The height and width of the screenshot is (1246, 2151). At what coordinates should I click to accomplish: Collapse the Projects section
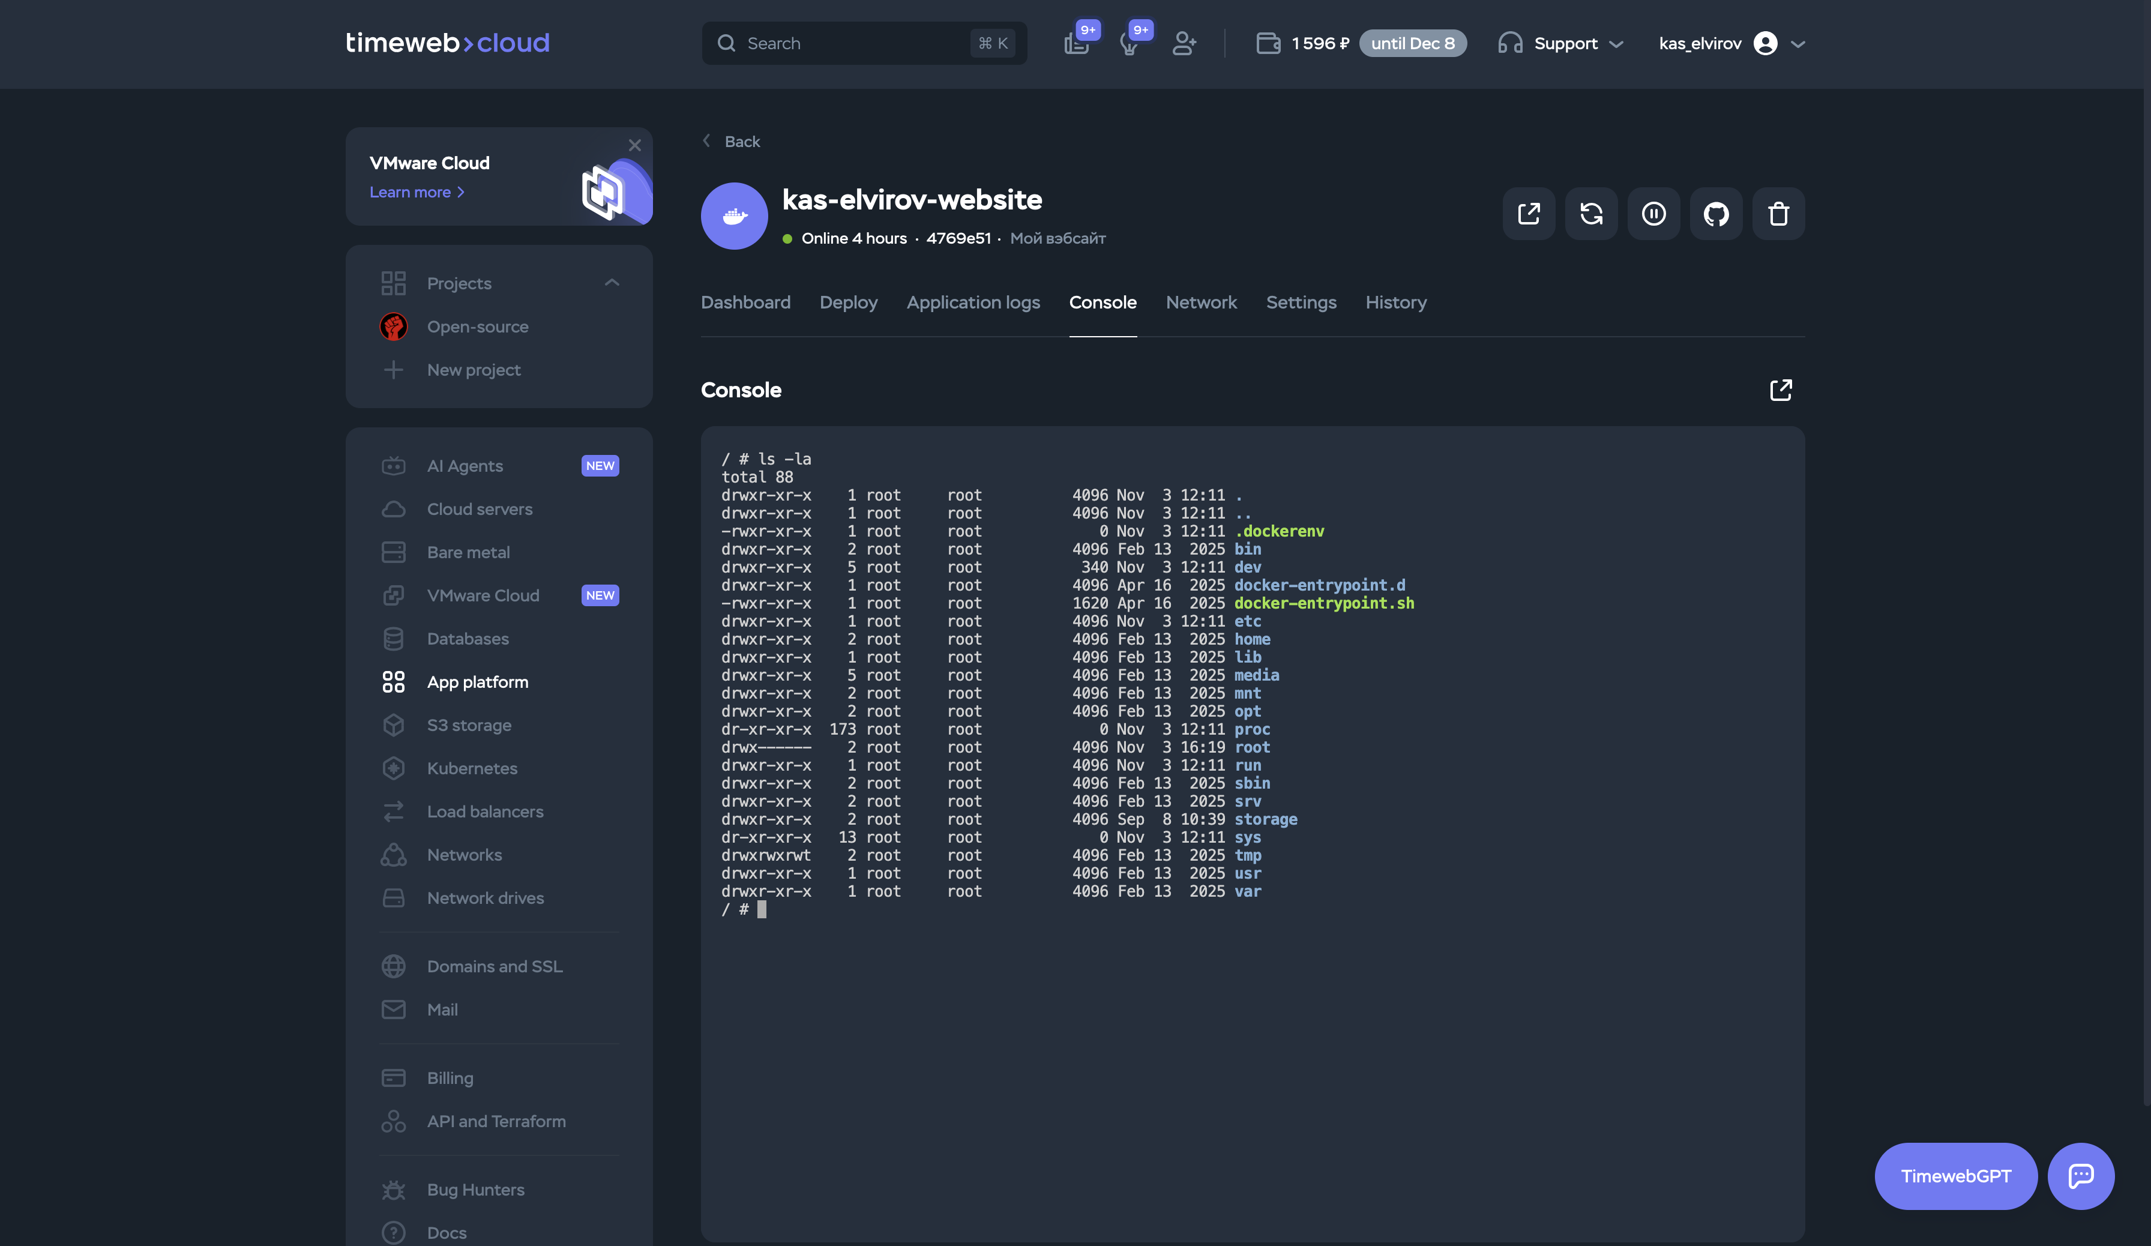[x=612, y=283]
